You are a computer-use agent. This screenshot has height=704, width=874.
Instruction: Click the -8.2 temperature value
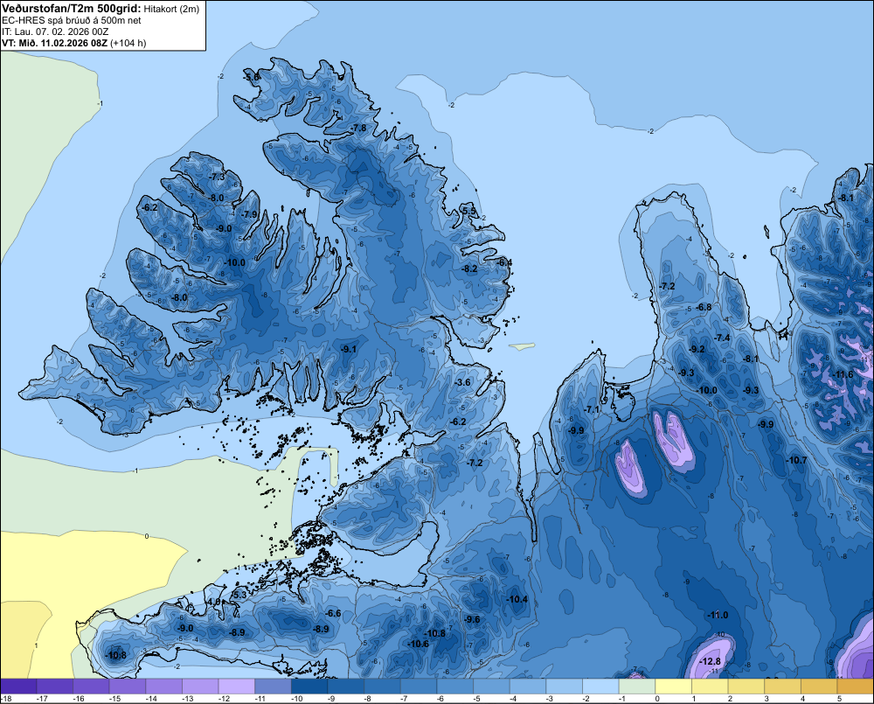[470, 268]
